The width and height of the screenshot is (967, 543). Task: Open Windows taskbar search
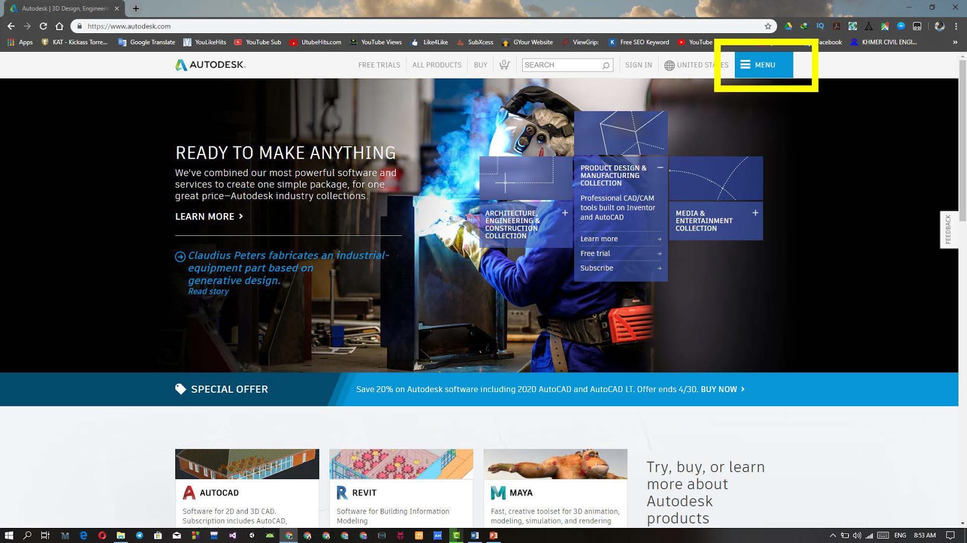27,535
